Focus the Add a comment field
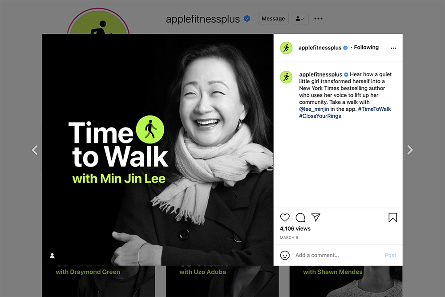445x297 pixels. click(x=338, y=255)
